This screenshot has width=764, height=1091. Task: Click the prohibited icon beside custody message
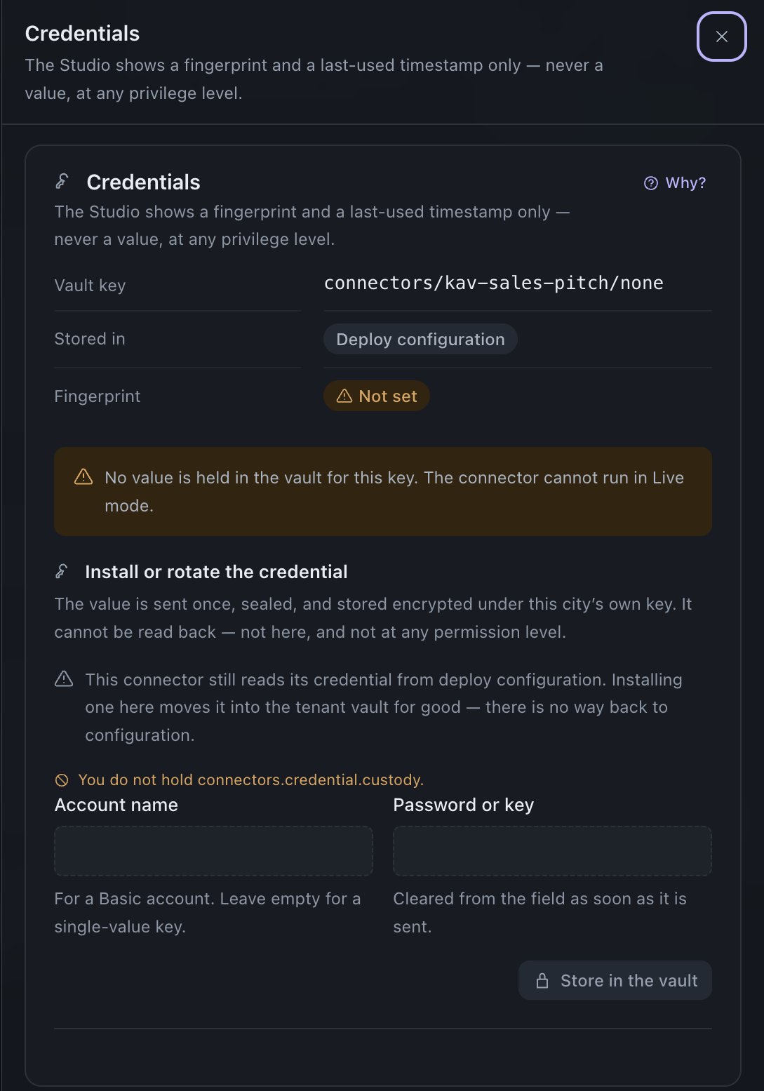pyautogui.click(x=62, y=780)
